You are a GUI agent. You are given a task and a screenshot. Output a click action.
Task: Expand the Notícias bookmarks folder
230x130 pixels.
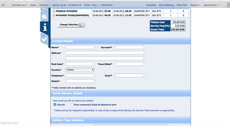click(x=45, y=5)
